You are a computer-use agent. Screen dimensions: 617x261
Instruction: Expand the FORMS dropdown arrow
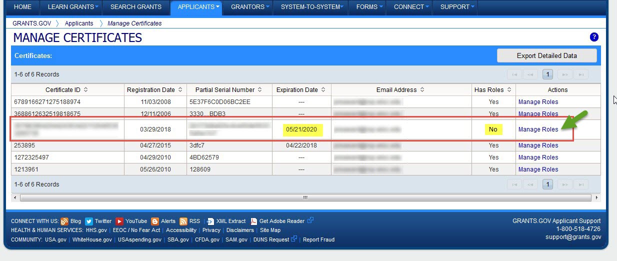point(381,7)
